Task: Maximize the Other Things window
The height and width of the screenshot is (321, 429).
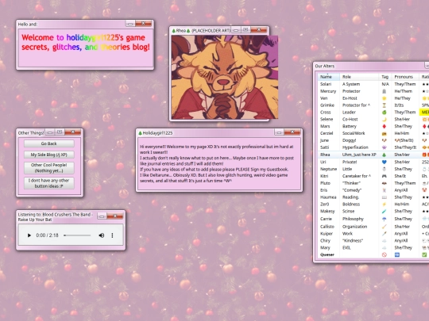Action: coord(60,132)
